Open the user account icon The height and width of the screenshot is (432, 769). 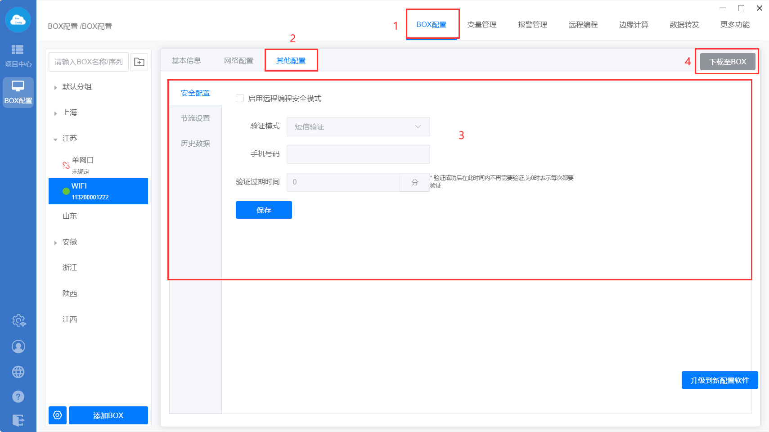point(18,346)
